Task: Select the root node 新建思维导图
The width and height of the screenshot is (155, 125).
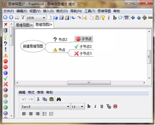Action: click(x=33, y=46)
